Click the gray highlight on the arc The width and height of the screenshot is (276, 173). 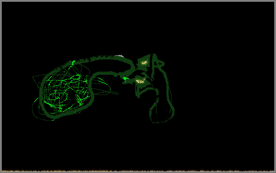point(120,56)
